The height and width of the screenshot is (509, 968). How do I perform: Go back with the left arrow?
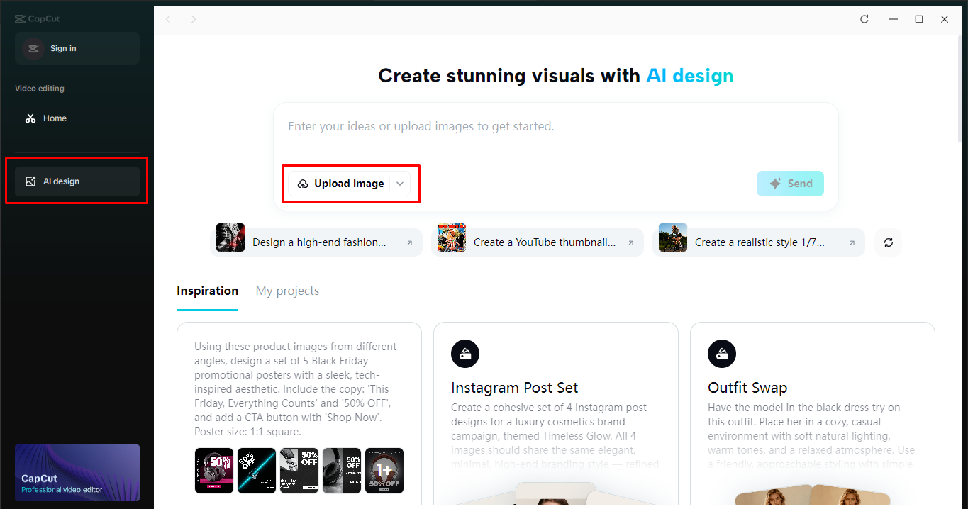coord(168,19)
